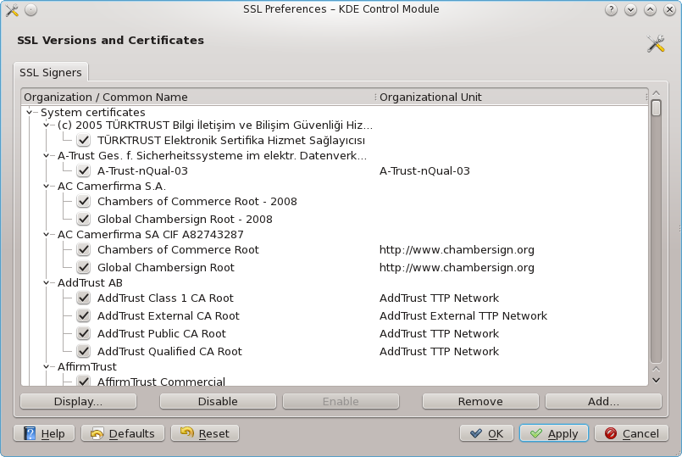Select the SSL Signers tab

51,73
